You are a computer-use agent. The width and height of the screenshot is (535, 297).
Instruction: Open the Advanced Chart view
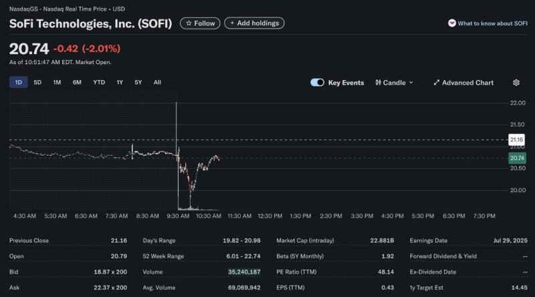click(463, 83)
